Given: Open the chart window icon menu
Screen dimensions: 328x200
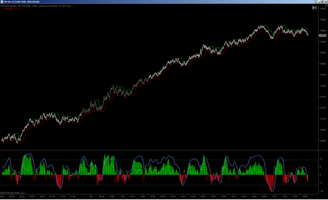Looking at the screenshot, I should click(x=2, y=2).
